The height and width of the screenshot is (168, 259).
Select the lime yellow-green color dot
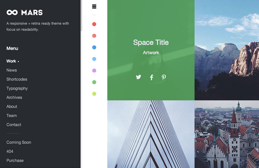click(94, 94)
